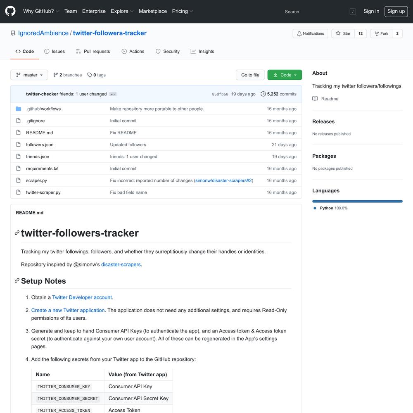Open the master branch dropdown
Viewport: 413px width, 413px height.
click(x=29, y=75)
